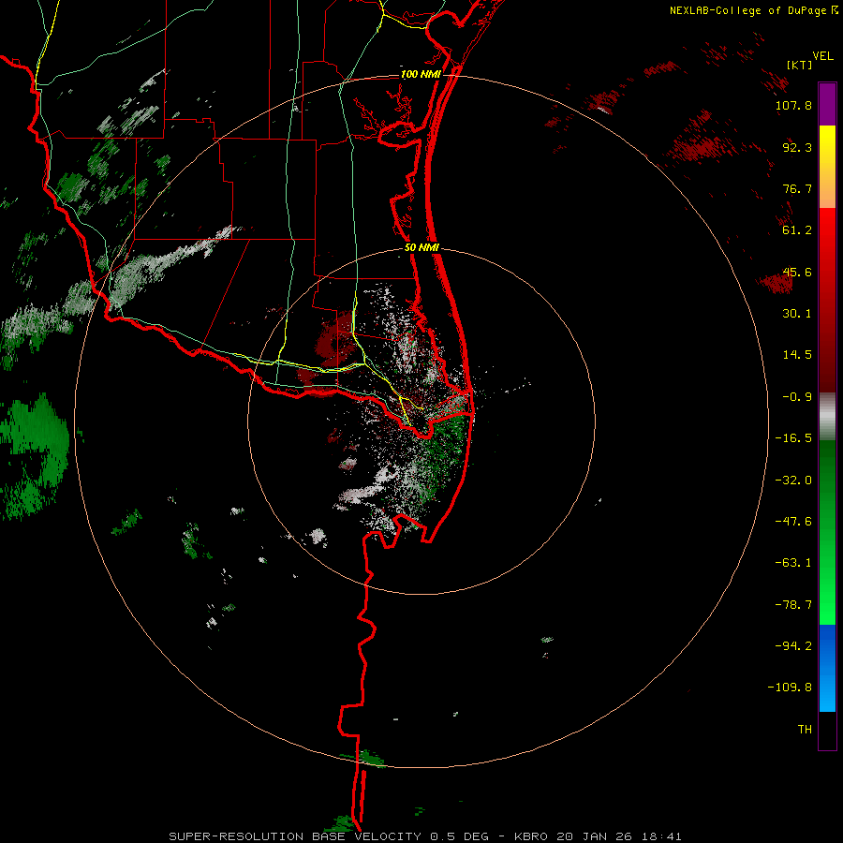Click the 92.3 velocity scale value

[797, 147]
